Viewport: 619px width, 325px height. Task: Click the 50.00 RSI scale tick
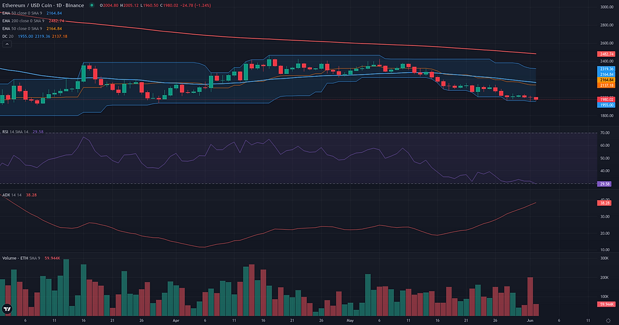click(605, 158)
